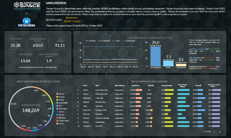Click the Avg Damage column header
231x138 pixels.
tap(167, 85)
